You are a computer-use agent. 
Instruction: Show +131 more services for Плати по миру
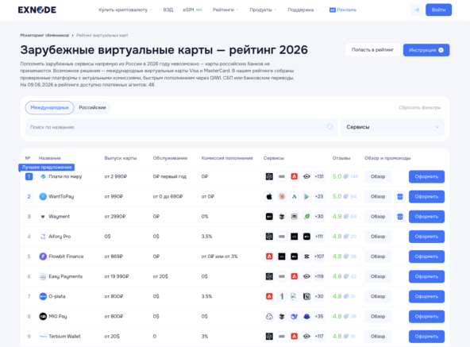pos(319,176)
